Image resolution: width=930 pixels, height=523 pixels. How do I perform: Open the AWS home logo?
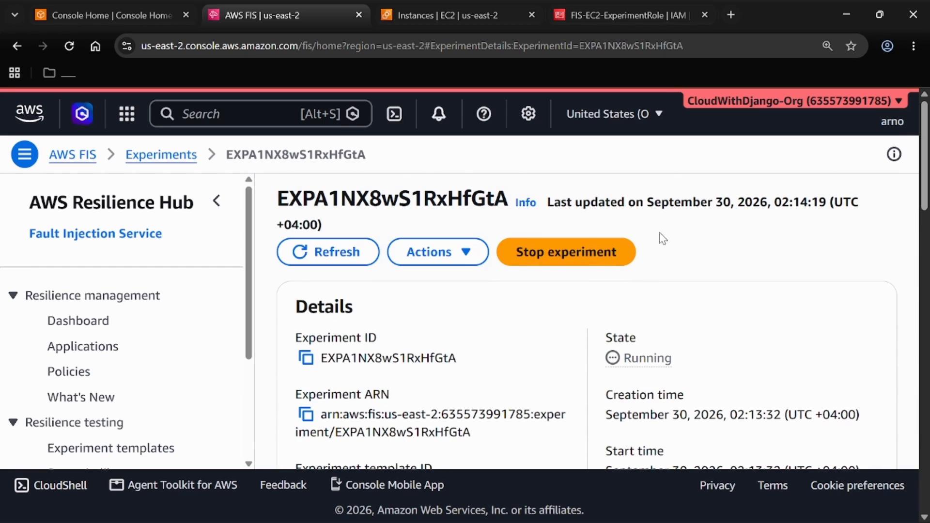(30, 113)
